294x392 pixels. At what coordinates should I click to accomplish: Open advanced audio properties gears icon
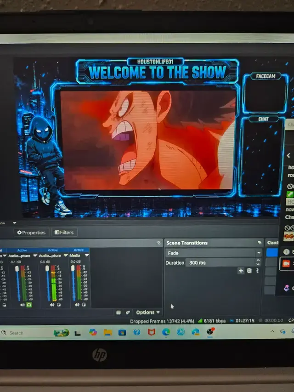(128, 312)
